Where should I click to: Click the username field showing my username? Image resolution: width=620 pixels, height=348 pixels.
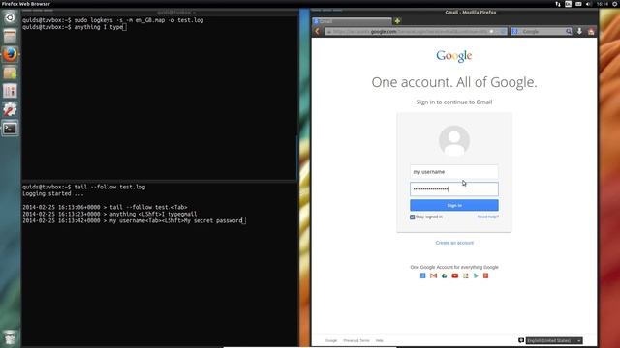(x=454, y=172)
